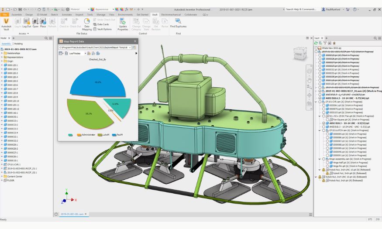
Task: Click the browse button beside report template path
Action: coord(134,48)
